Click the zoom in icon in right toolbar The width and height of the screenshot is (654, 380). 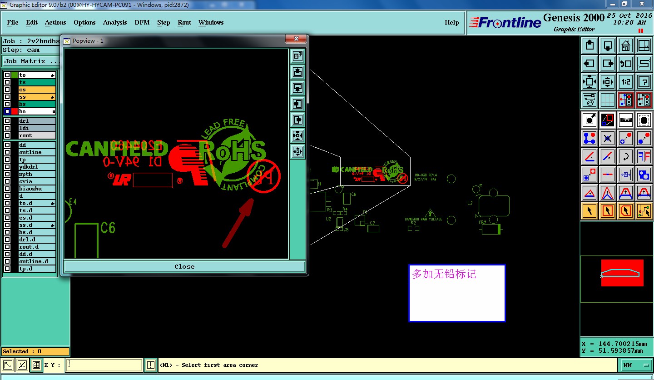coord(590,82)
